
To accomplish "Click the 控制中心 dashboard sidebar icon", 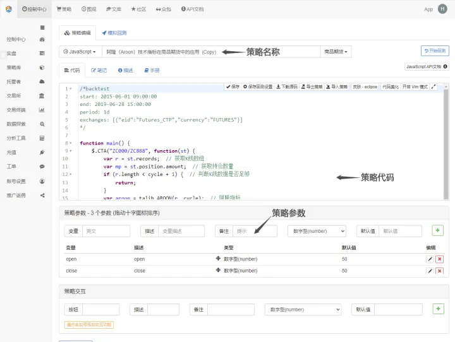I will [x=42, y=39].
